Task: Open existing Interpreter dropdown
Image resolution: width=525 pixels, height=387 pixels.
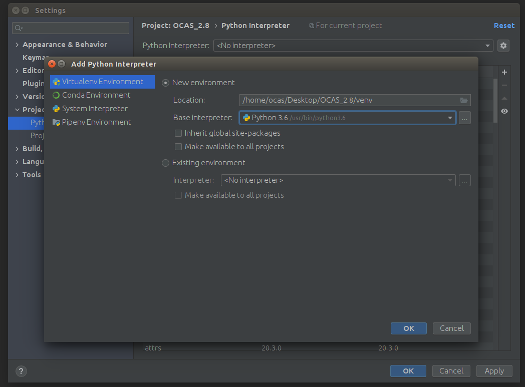Action: pyautogui.click(x=338, y=180)
